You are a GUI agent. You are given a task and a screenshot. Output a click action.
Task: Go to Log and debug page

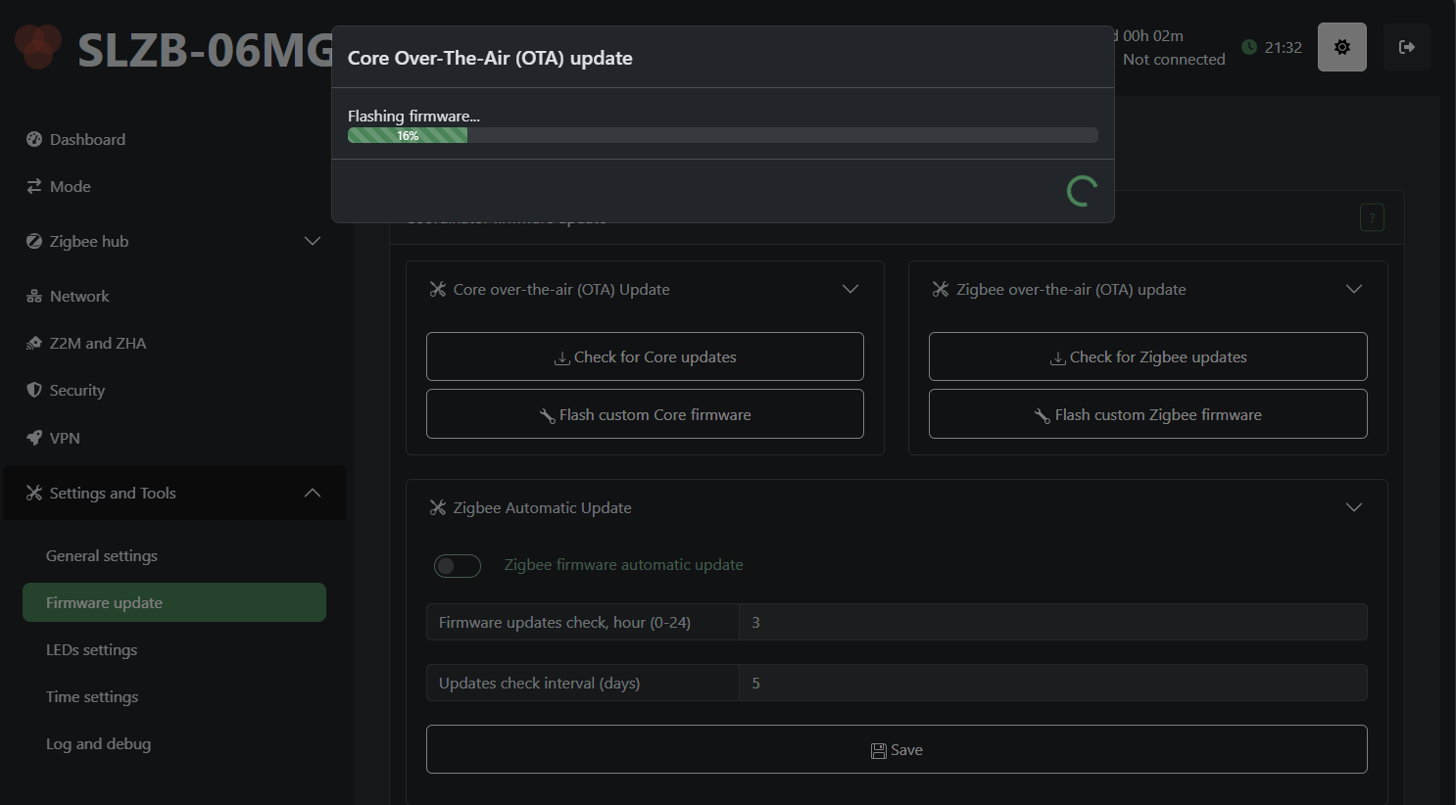pos(98,743)
